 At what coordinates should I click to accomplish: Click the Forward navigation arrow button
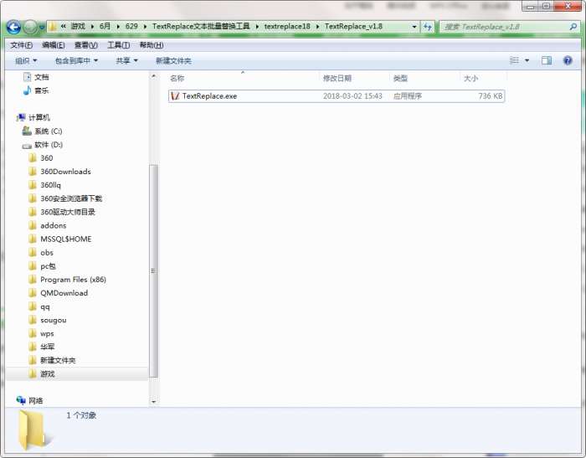coord(30,27)
